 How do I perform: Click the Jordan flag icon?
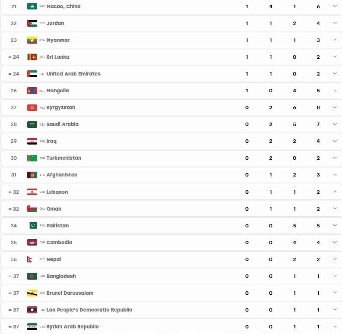(32, 23)
